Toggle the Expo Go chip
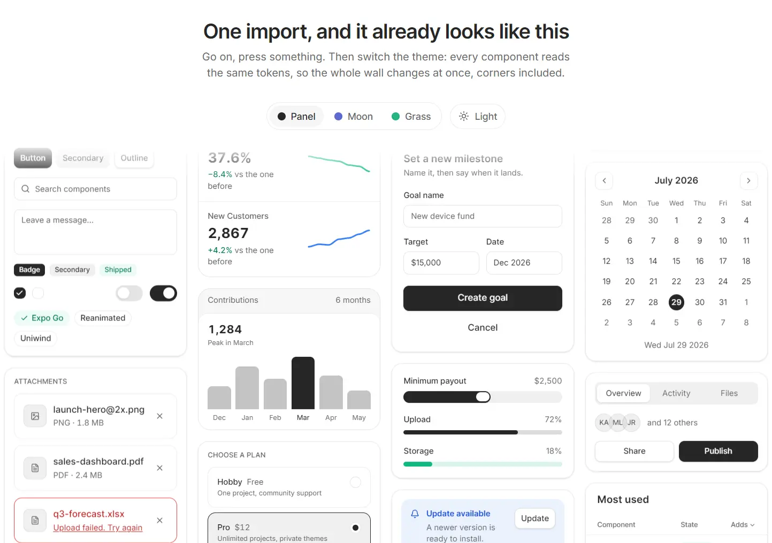Viewport: 772px width, 543px height. click(x=42, y=318)
